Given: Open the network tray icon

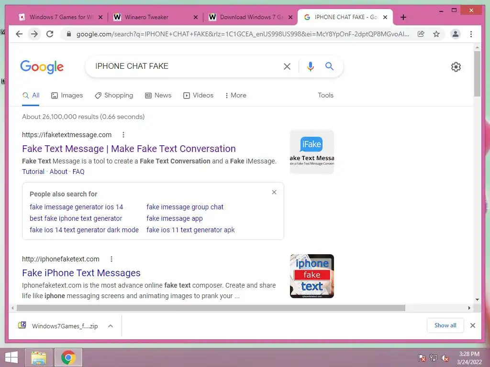Looking at the screenshot, I should tap(434, 358).
